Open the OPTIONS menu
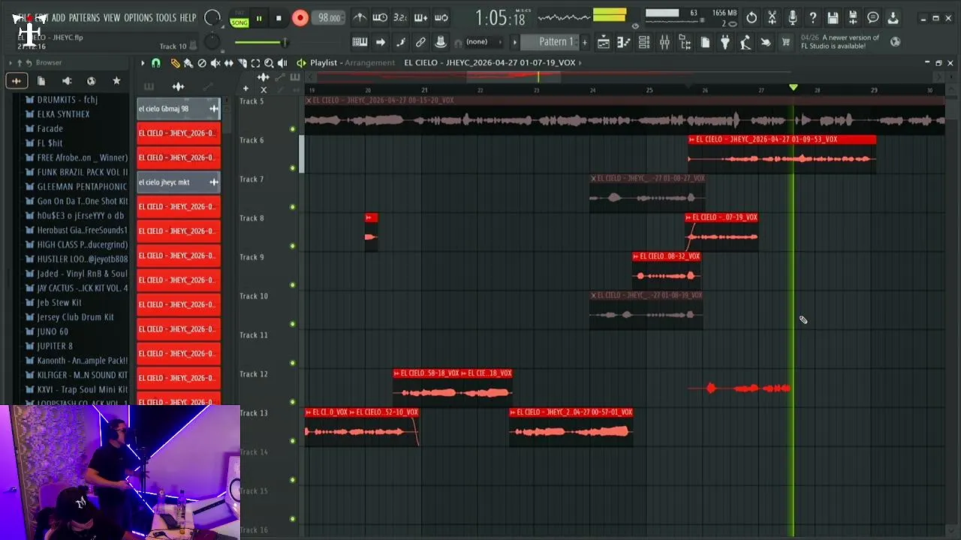Image resolution: width=961 pixels, height=540 pixels. (x=138, y=18)
